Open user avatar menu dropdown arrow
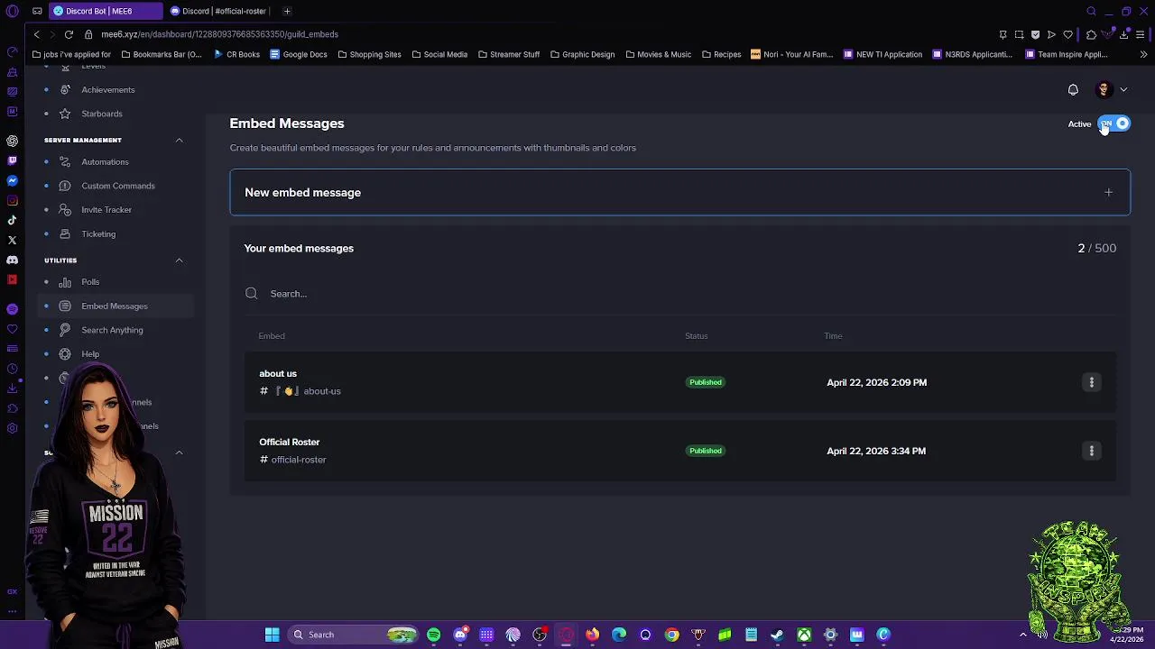This screenshot has height=649, width=1155. [1123, 89]
